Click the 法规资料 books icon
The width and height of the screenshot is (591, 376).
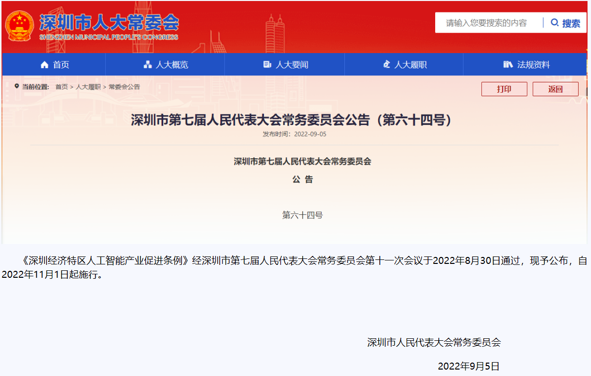(x=508, y=64)
